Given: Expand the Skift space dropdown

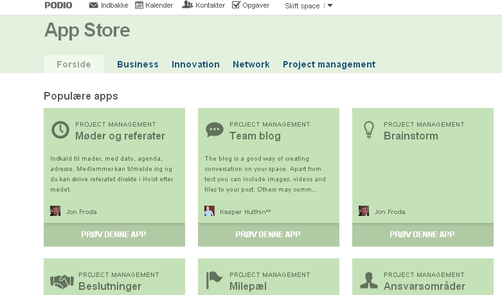Looking at the screenshot, I should click(x=309, y=6).
